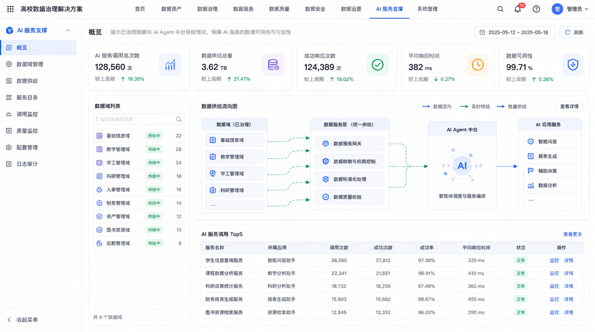Click the calendar icon in date range
The image size is (595, 332).
(482, 32)
